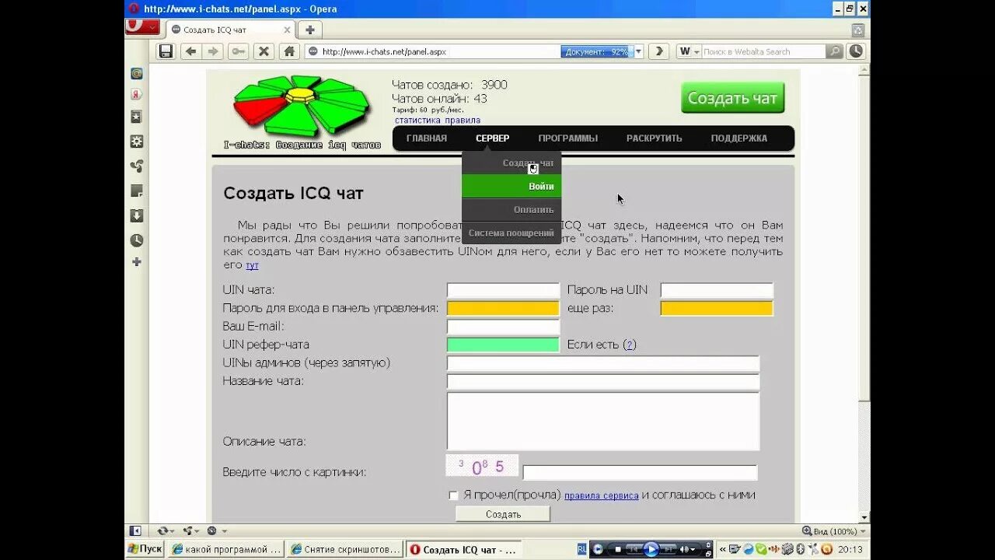Click the Bluetooth icon in the system tray
The height and width of the screenshot is (560, 995).
tap(799, 549)
